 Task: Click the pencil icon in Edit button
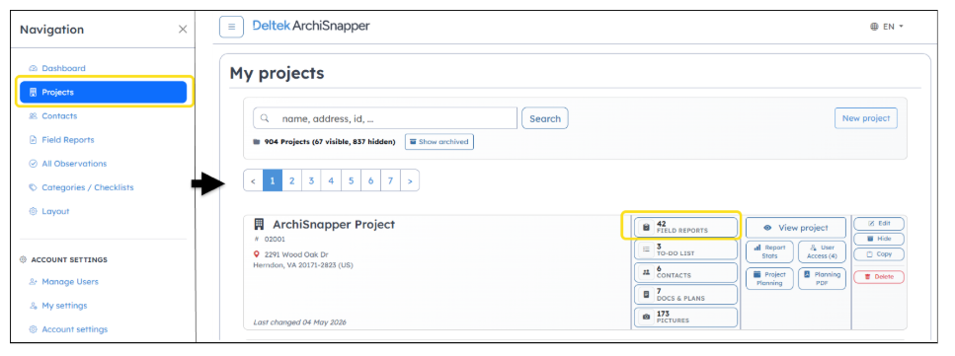click(x=871, y=223)
